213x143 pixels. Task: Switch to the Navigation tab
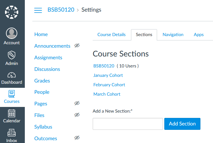tap(173, 35)
